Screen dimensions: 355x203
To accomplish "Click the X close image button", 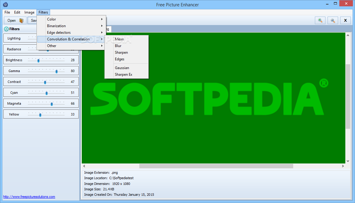I will (345, 21).
